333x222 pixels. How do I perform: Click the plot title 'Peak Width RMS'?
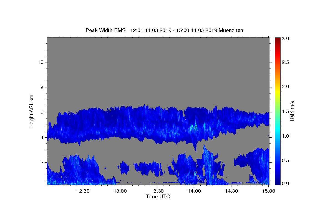[x=105, y=30]
